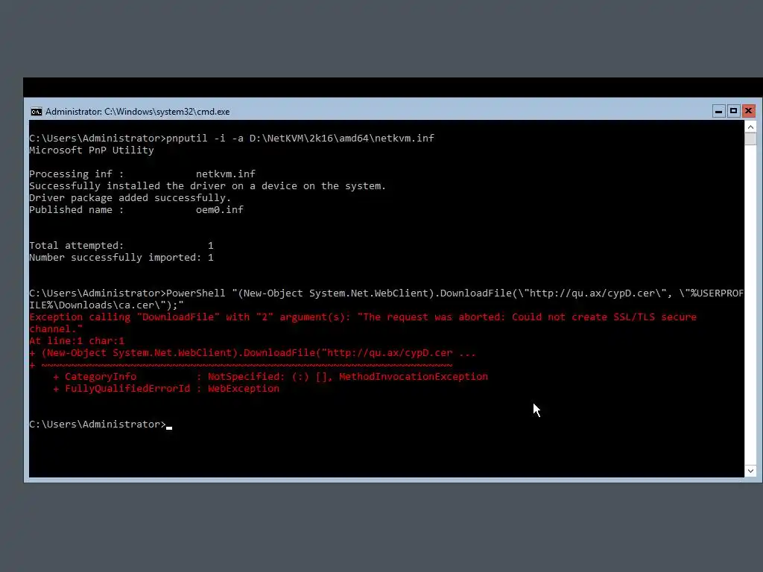763x572 pixels.
Task: Click the red 'At line:1 char:1' line
Action: point(77,341)
